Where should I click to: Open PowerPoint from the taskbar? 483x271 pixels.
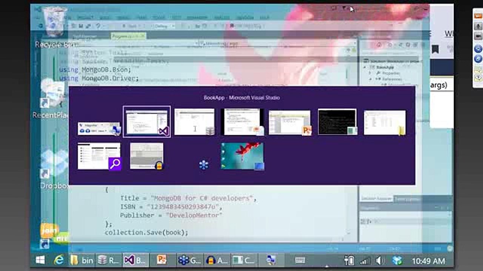pos(162,260)
